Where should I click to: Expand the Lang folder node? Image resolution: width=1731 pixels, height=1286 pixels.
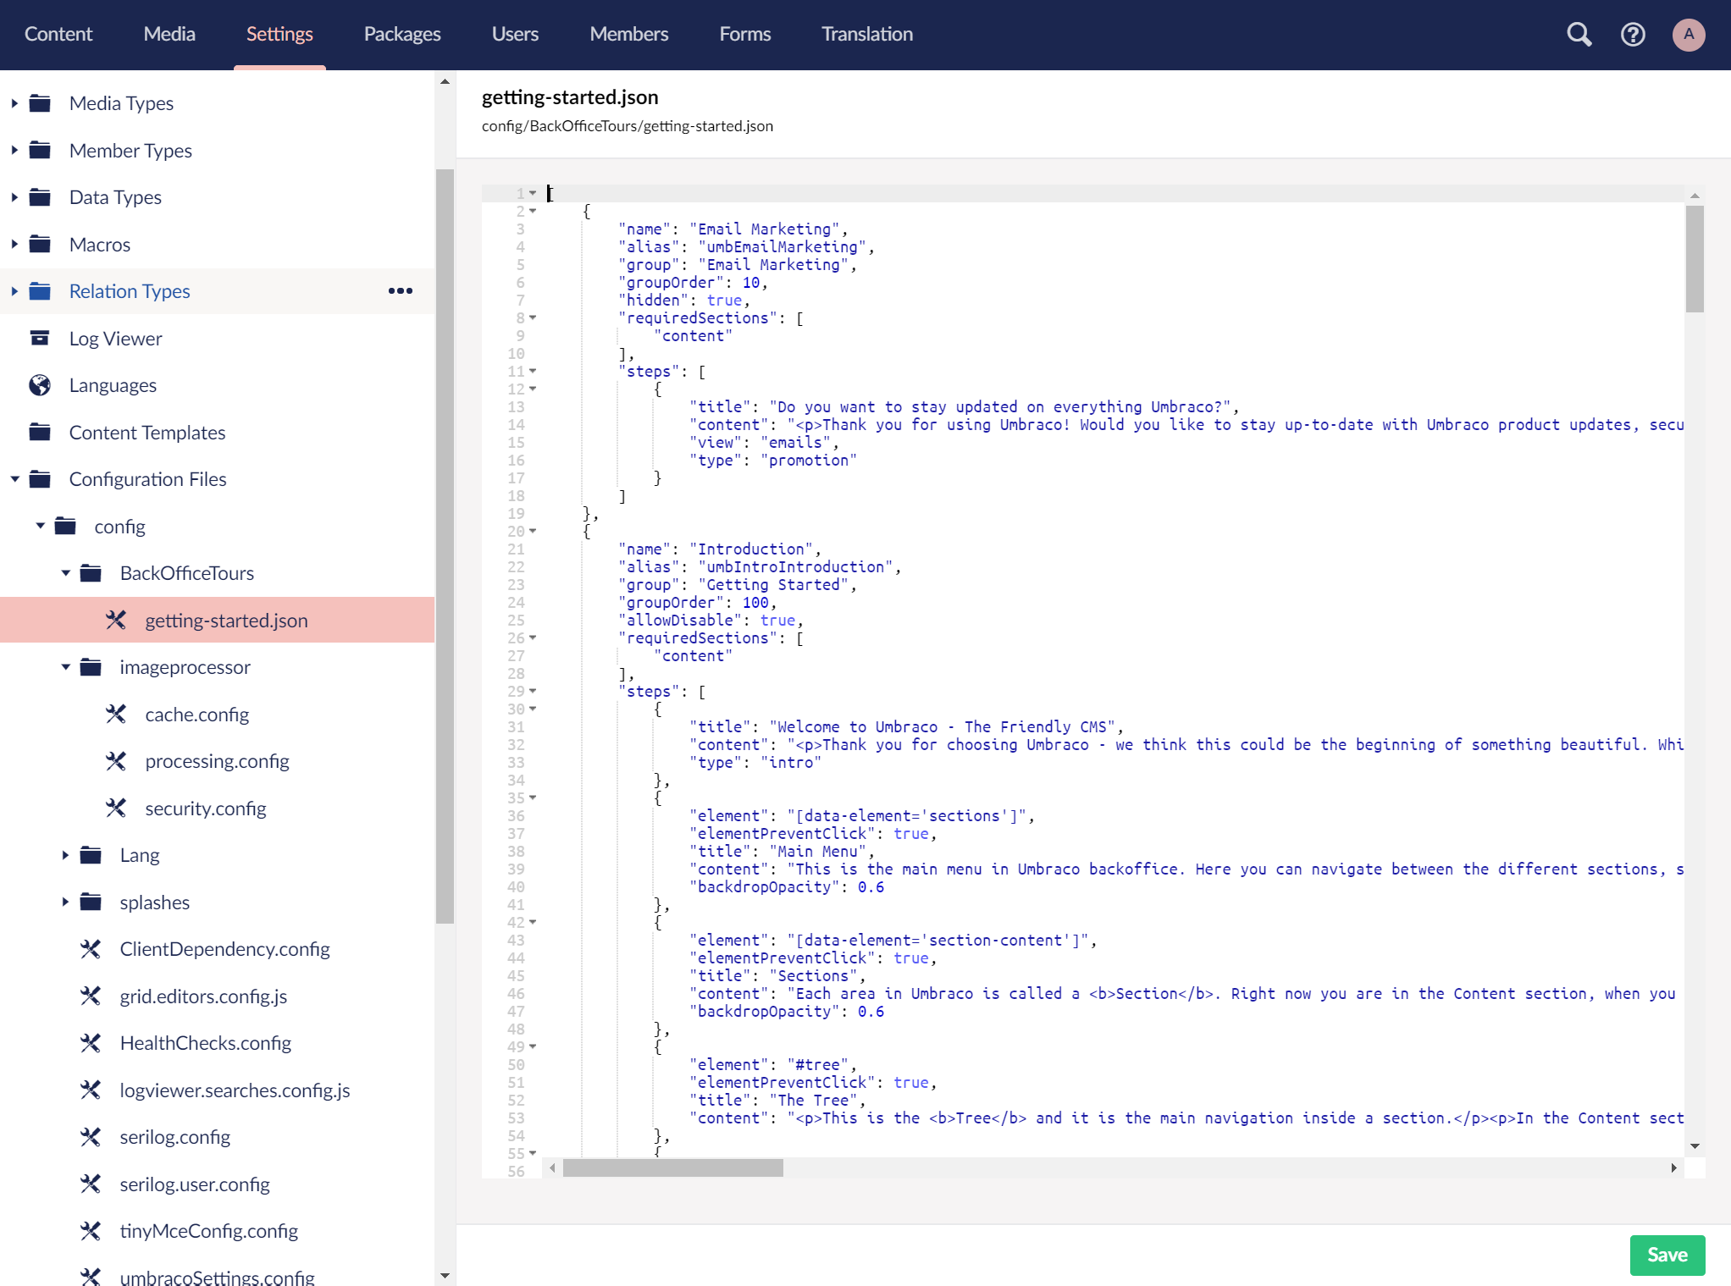coord(65,855)
